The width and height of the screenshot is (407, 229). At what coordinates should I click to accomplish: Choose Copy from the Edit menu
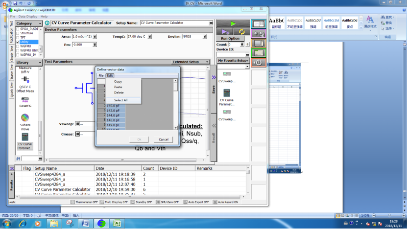tap(118, 81)
